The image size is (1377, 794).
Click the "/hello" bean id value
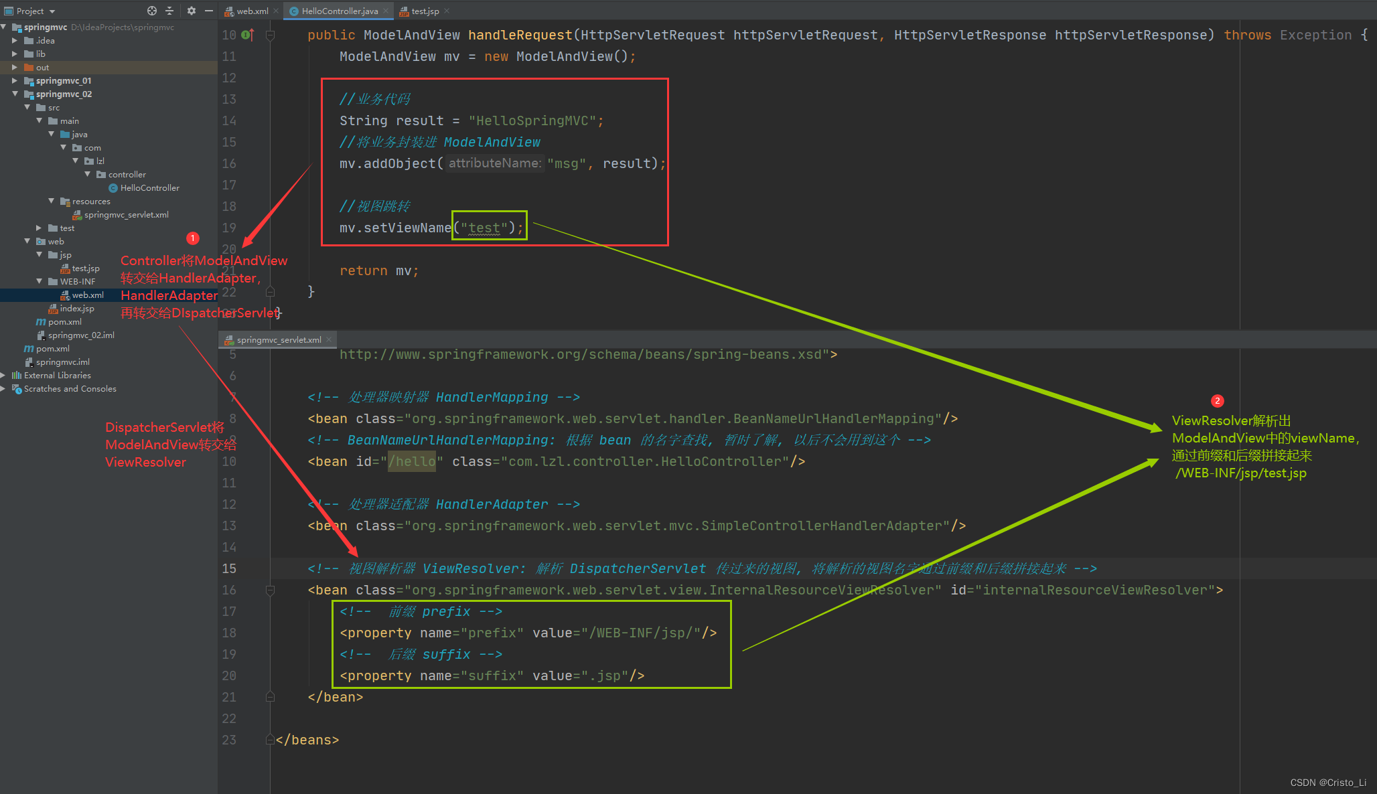412,461
